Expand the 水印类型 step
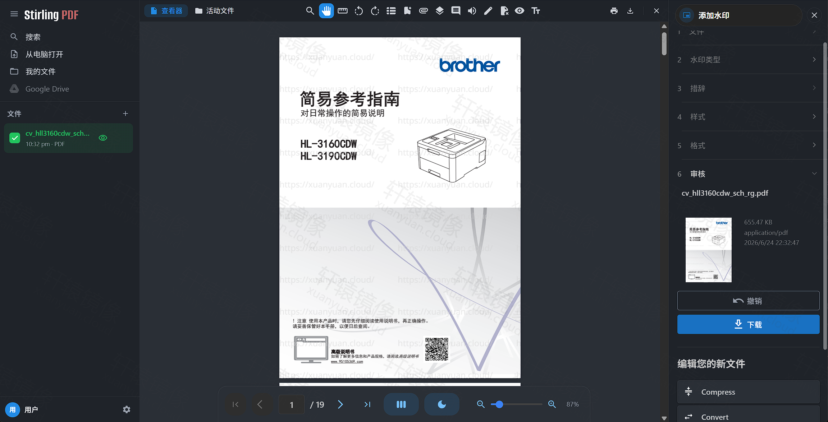 point(748,60)
